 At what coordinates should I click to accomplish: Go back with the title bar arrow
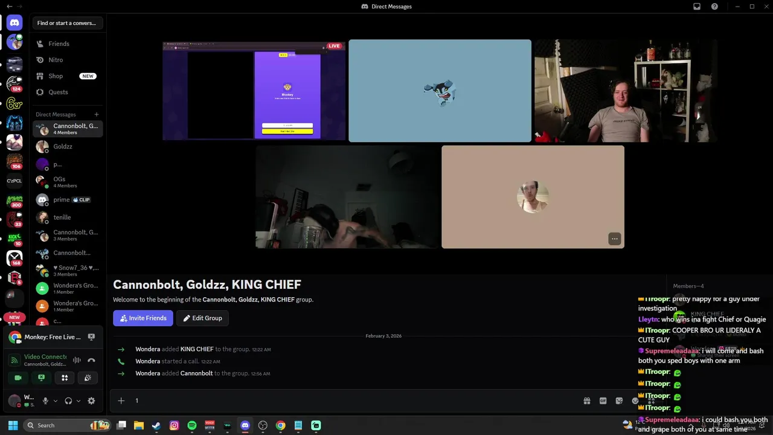[x=9, y=7]
